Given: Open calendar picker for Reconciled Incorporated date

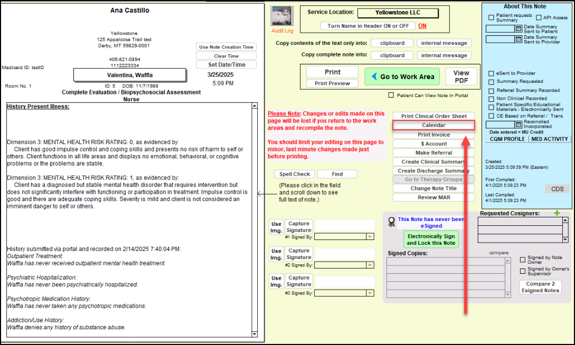Looking at the screenshot, I should [519, 124].
